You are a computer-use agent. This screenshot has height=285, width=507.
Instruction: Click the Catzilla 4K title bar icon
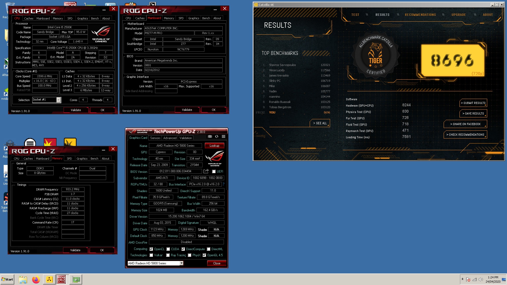click(256, 4)
